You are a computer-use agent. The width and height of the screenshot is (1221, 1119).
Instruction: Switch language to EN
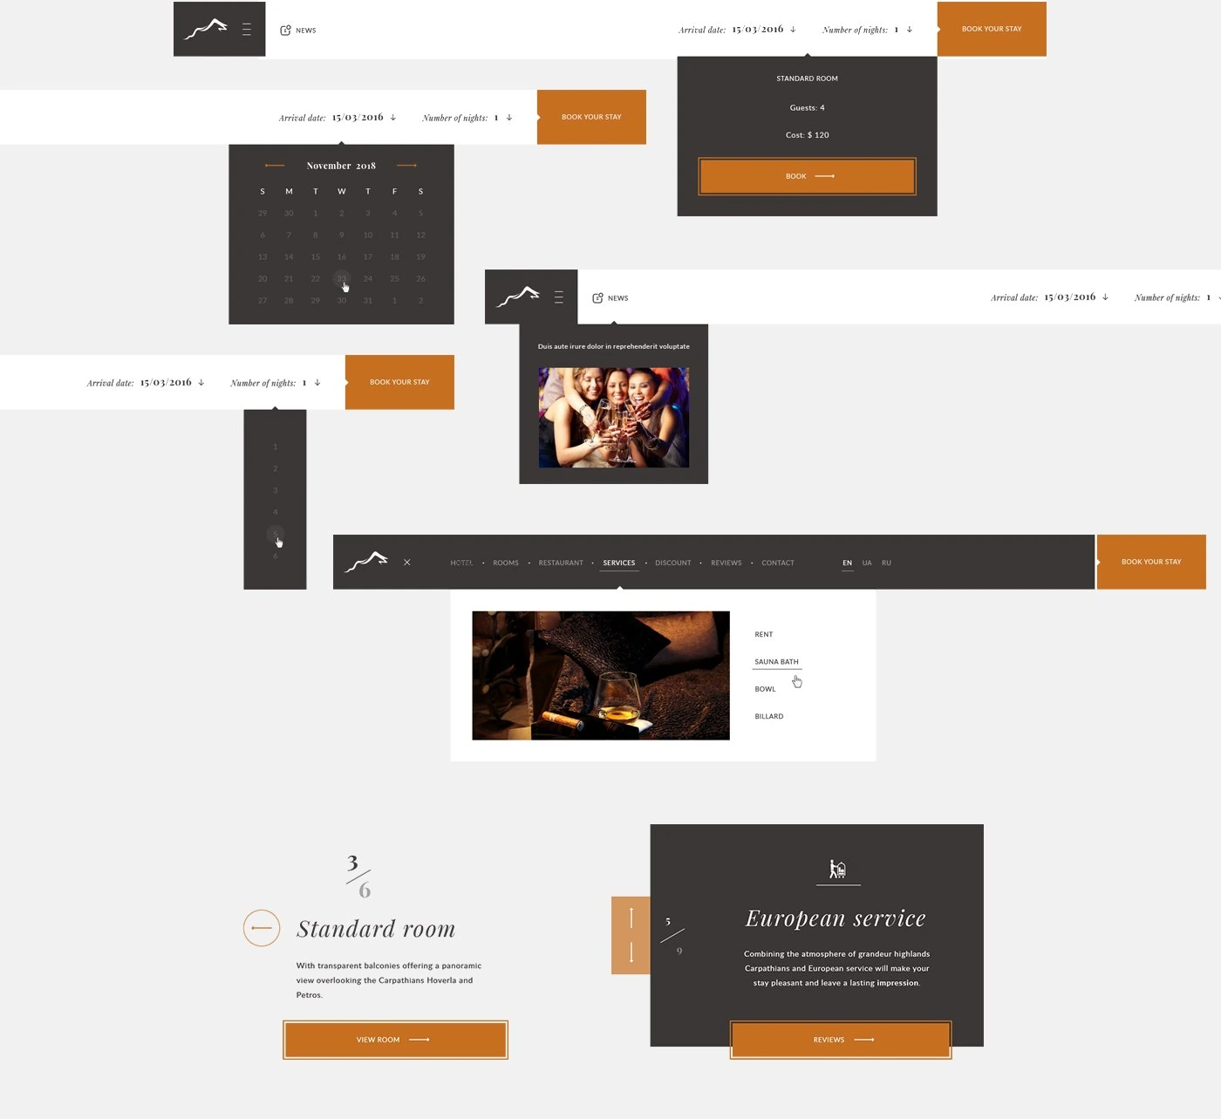coord(847,563)
